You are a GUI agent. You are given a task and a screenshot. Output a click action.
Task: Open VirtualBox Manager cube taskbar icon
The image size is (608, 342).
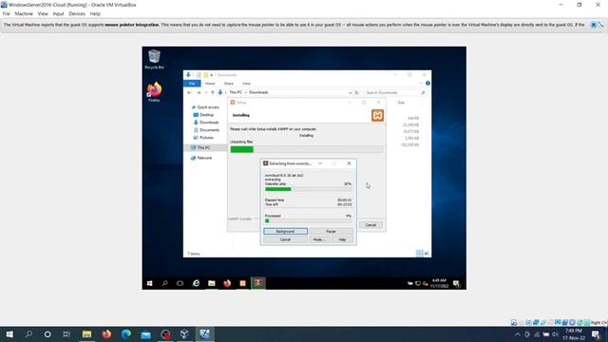click(185, 334)
